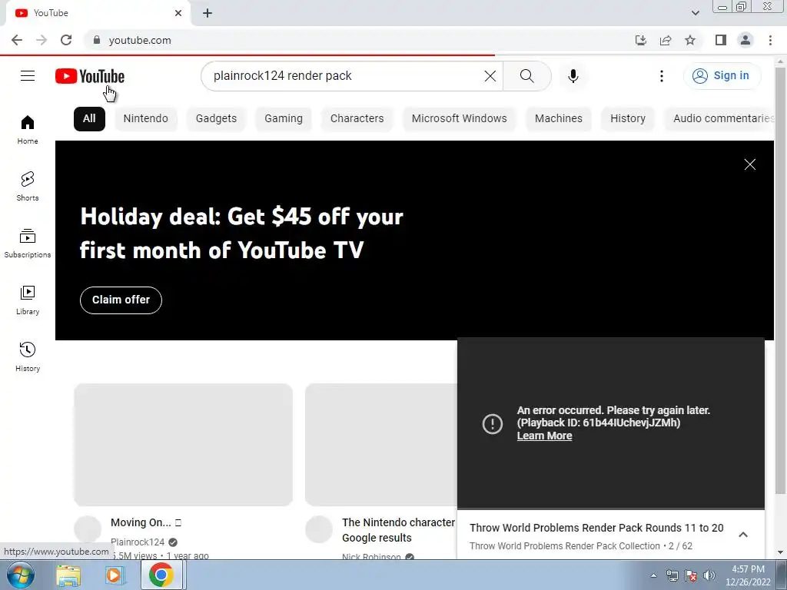Select the Gaming filter chip
The height and width of the screenshot is (590, 787).
click(x=284, y=119)
